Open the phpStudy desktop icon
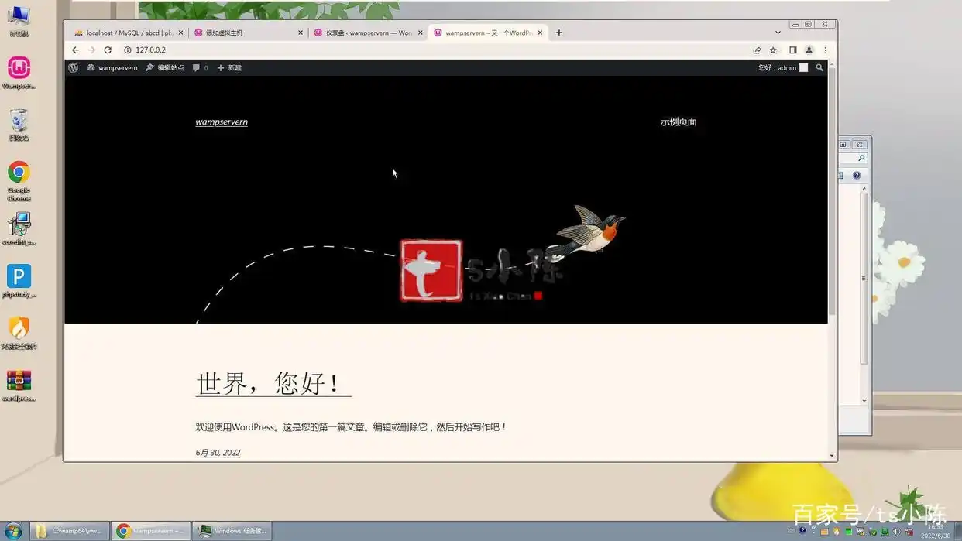 click(x=18, y=276)
